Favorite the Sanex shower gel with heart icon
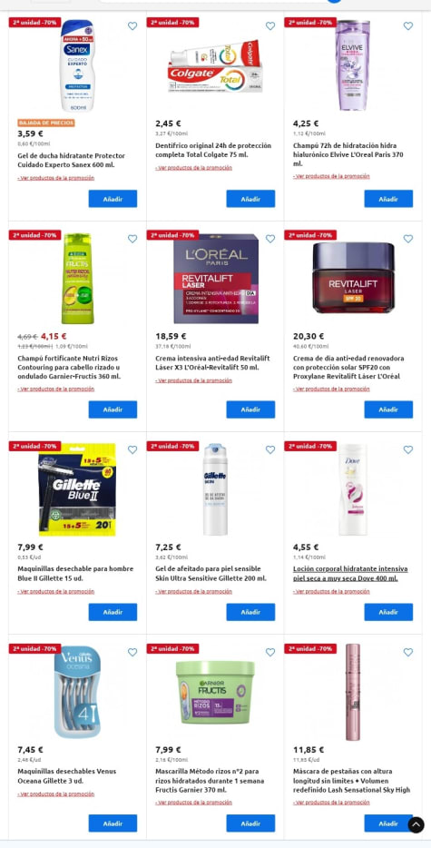The width and height of the screenshot is (431, 848). pyautogui.click(x=132, y=26)
